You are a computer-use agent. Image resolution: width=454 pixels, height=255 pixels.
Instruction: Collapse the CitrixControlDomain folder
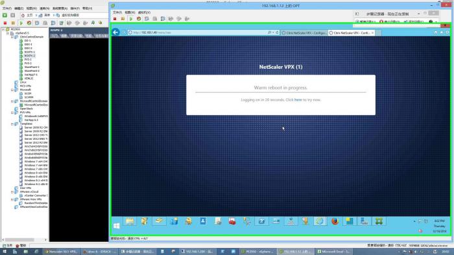click(x=12, y=37)
